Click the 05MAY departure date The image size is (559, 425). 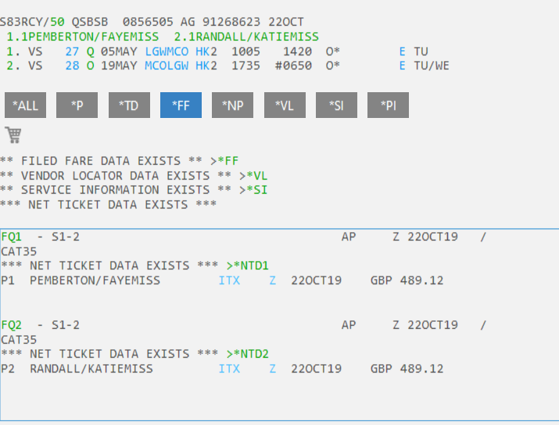[x=119, y=52]
